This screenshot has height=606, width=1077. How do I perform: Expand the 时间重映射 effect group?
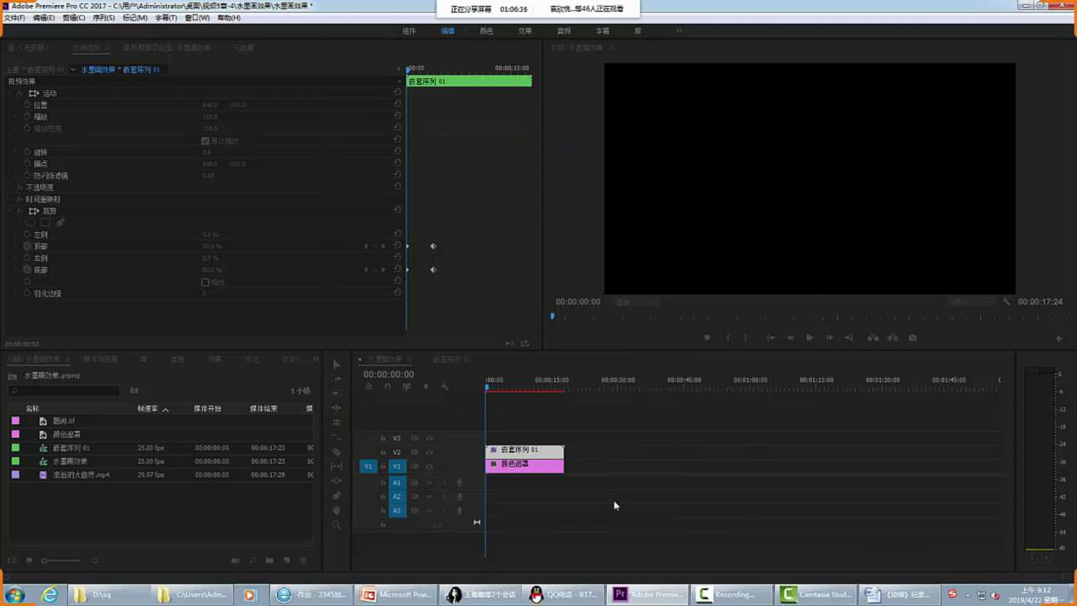19,200
